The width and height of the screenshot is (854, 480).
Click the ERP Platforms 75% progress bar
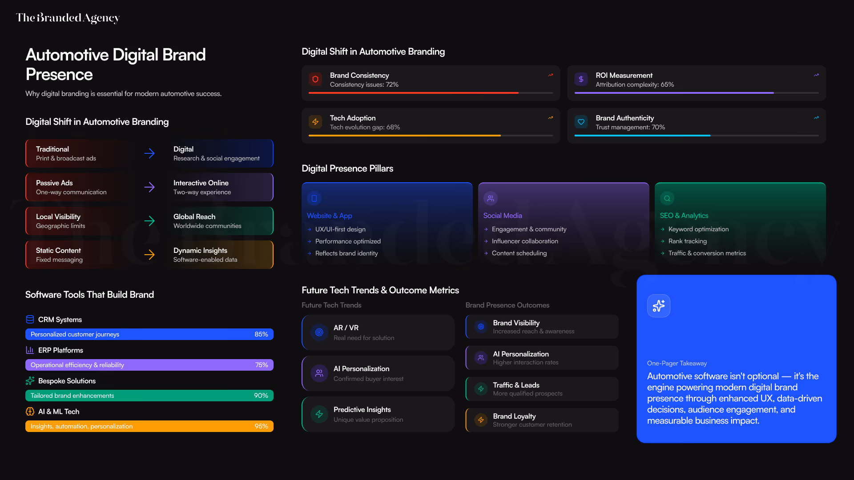149,365
